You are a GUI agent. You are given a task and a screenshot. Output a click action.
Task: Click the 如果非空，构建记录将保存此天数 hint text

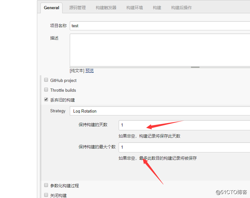pyautogui.click(x=149, y=136)
